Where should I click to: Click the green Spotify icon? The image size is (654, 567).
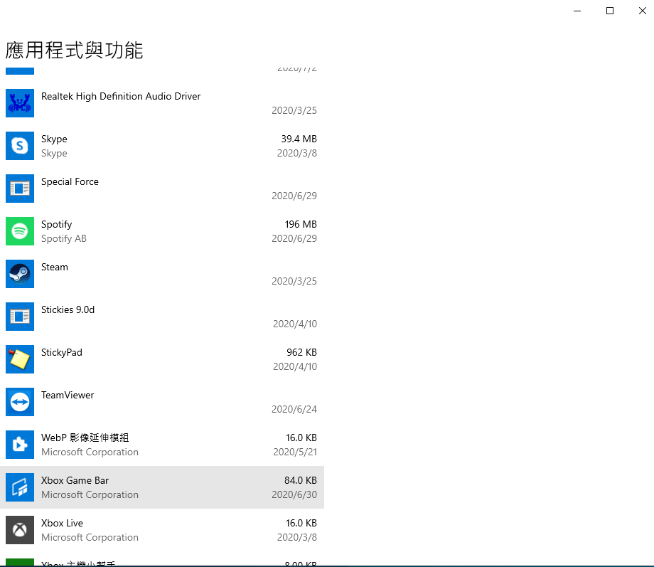tap(20, 231)
